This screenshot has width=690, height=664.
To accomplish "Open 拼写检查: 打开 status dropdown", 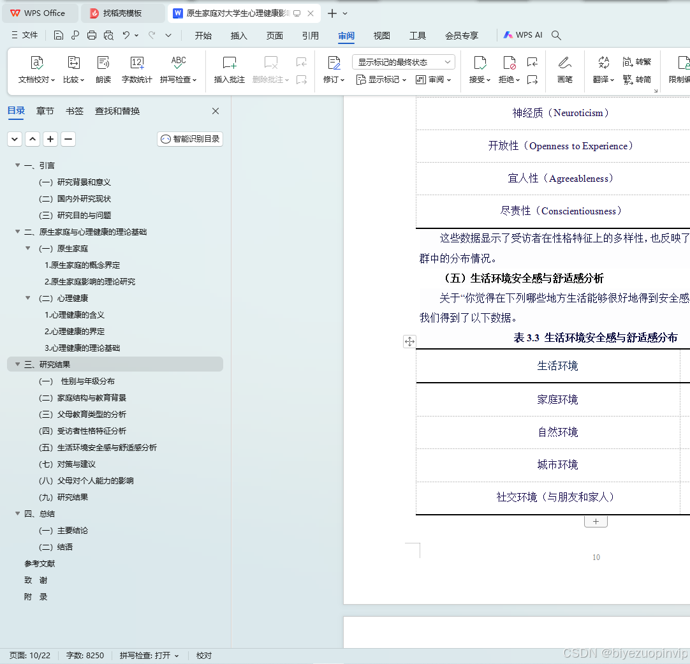I will tap(149, 656).
